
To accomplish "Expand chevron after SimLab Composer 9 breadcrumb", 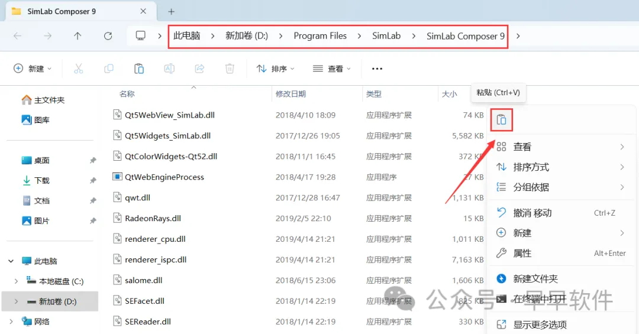I will 518,36.
